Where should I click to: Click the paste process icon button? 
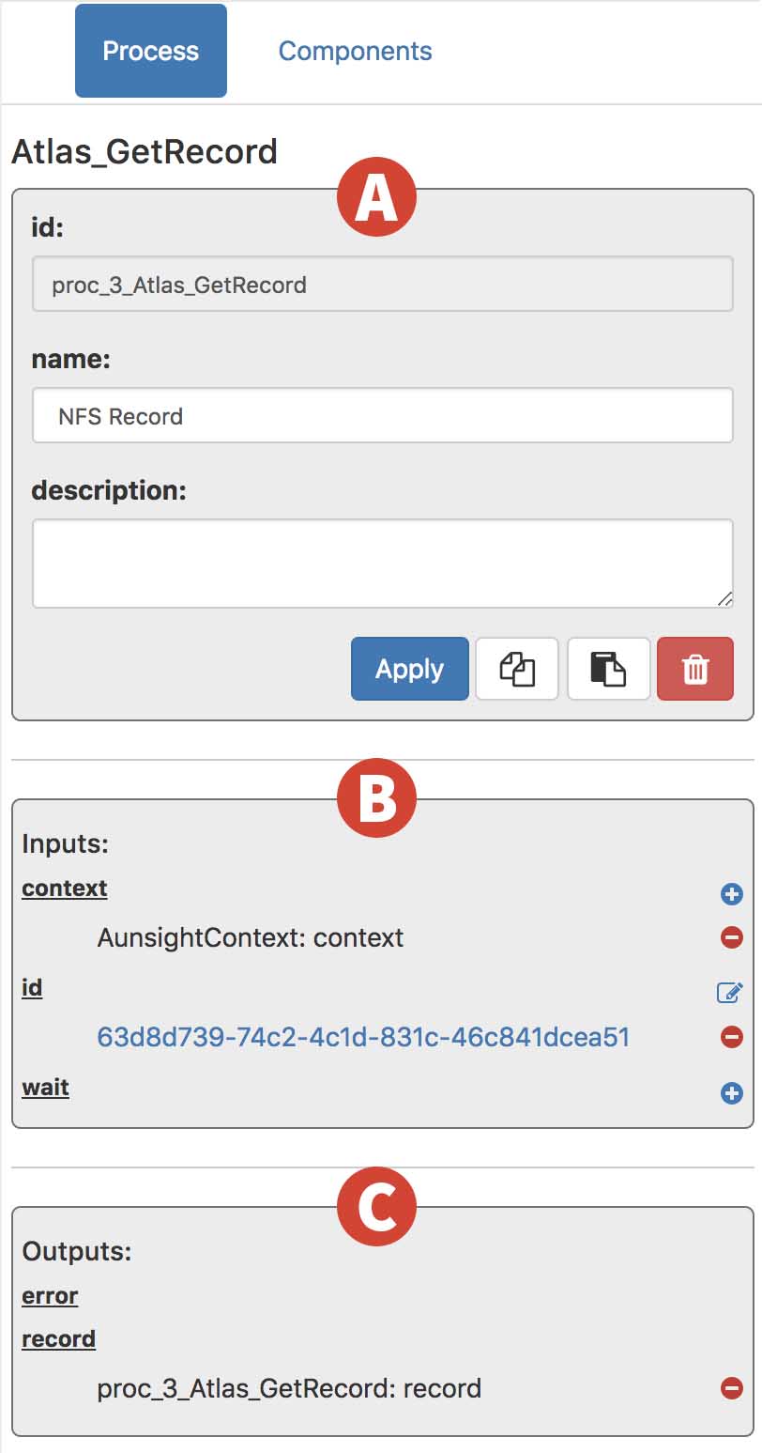click(x=608, y=669)
